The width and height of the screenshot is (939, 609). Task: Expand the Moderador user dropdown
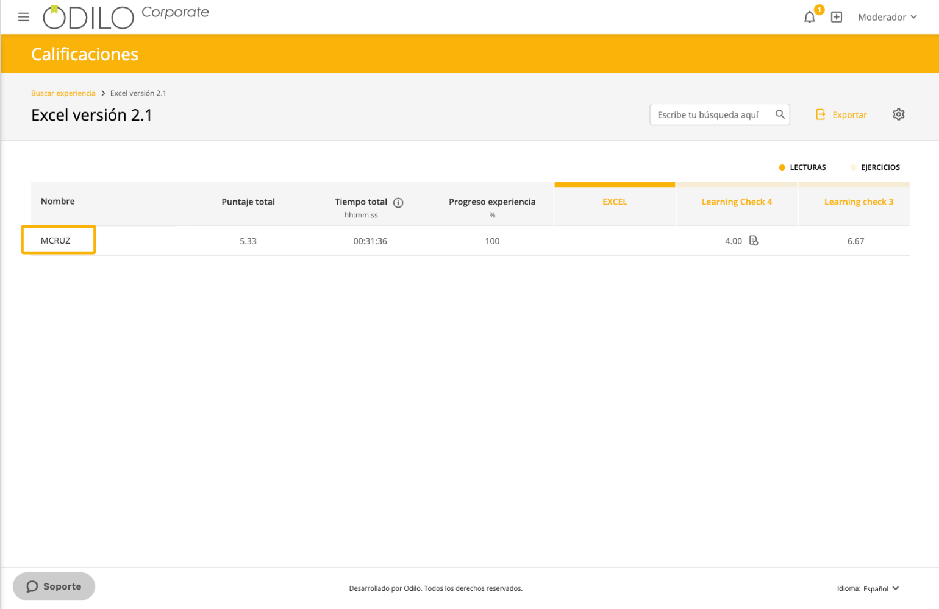[x=887, y=17]
